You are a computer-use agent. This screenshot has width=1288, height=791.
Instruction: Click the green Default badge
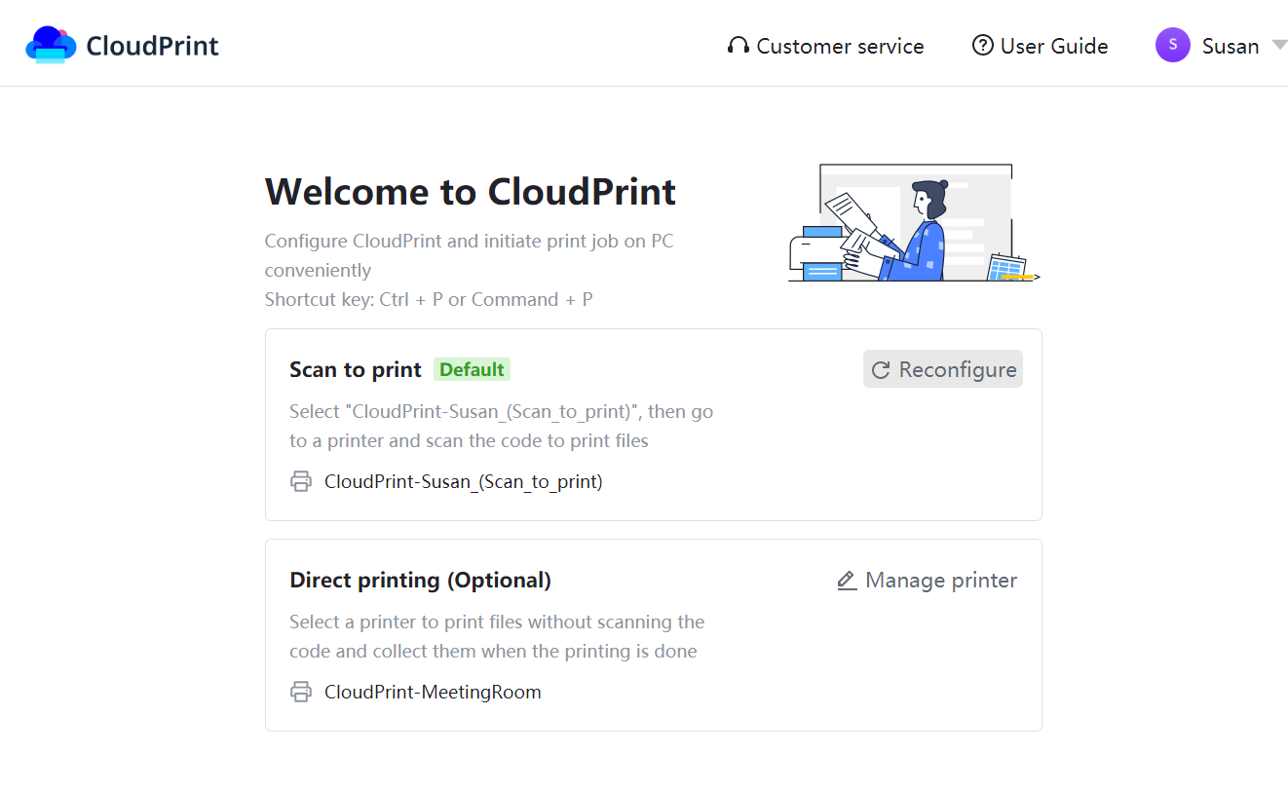point(472,369)
